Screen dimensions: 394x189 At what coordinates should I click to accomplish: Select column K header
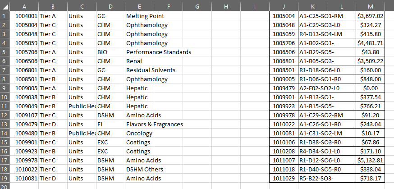click(x=312, y=7)
